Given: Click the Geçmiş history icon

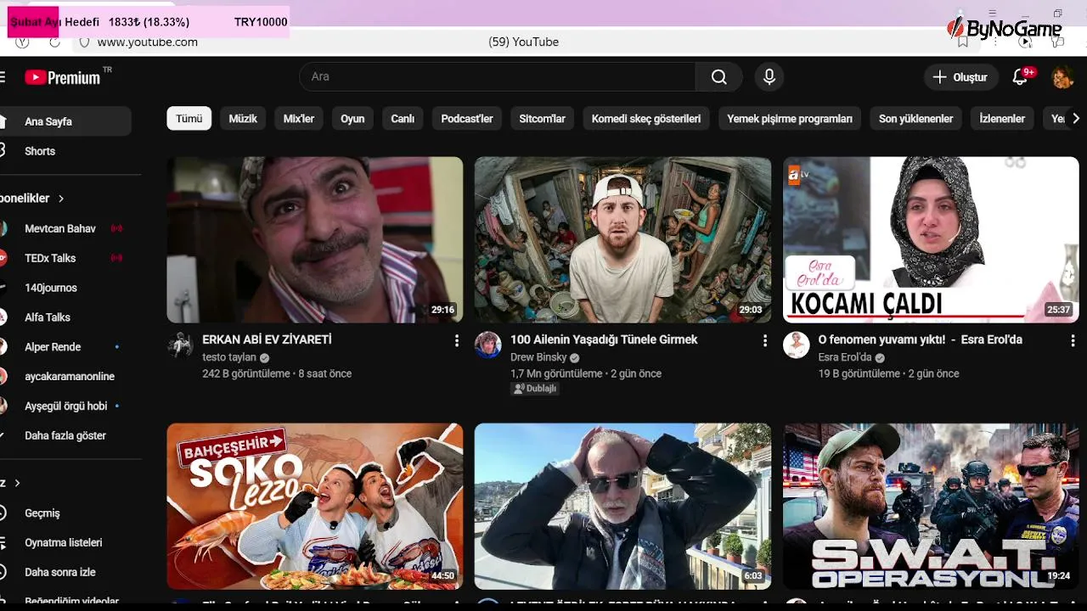Looking at the screenshot, I should (x=3, y=513).
